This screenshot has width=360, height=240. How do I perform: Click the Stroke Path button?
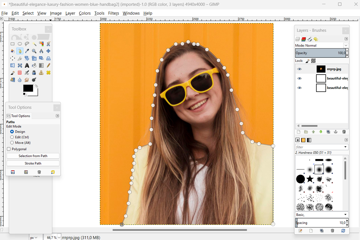33,163
